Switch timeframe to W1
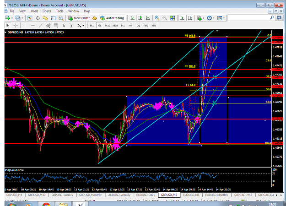The height and width of the screenshot is (206, 286). (x=146, y=26)
